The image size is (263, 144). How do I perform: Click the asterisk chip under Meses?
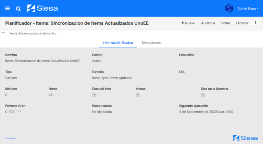coord(138,95)
